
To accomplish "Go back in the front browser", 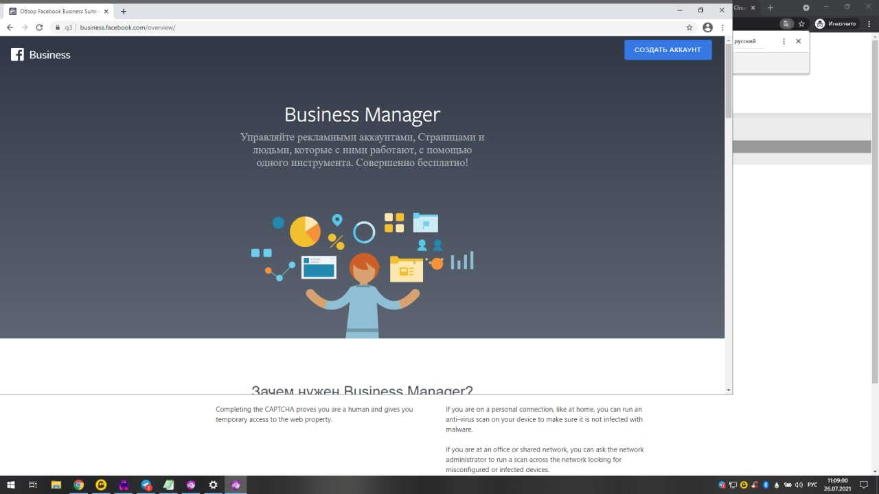I will point(10,27).
